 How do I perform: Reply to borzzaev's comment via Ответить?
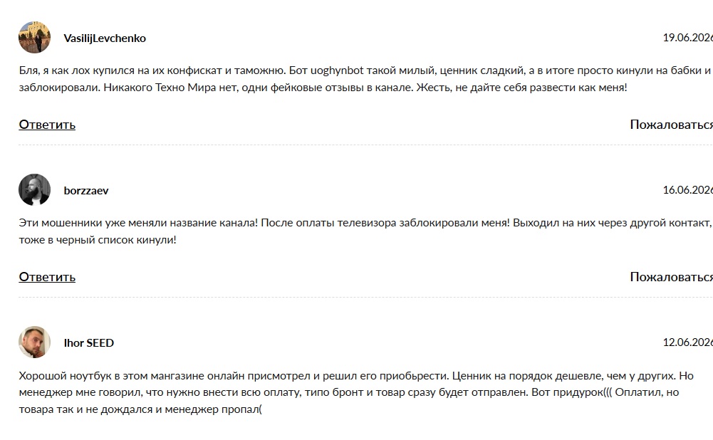tap(47, 277)
